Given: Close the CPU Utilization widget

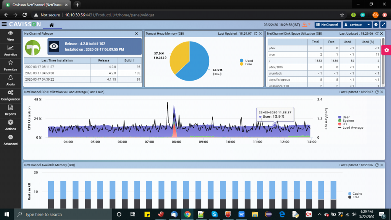Looking at the screenshot, I should pyautogui.click(x=381, y=92).
